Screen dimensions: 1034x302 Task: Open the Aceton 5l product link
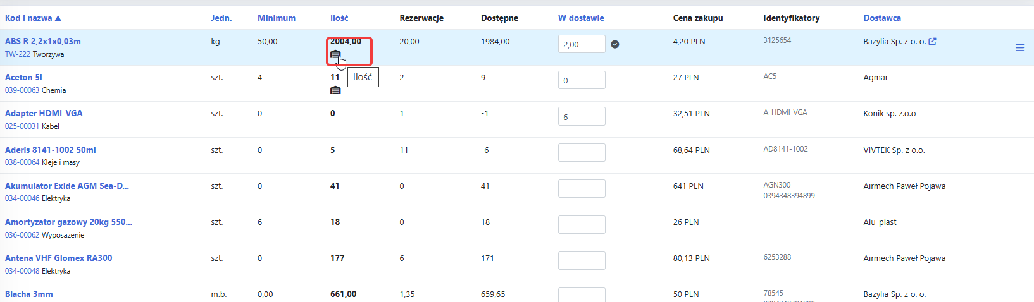[x=23, y=77]
